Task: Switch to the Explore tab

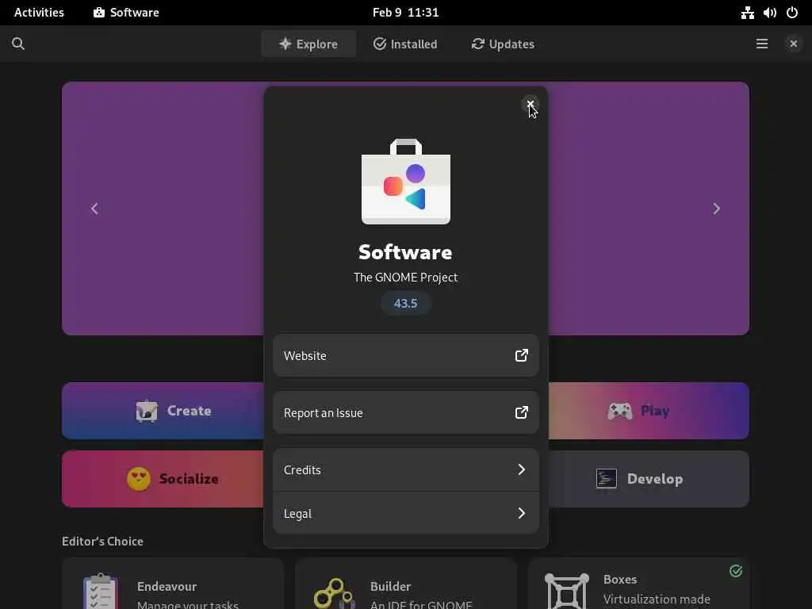Action: (x=308, y=44)
